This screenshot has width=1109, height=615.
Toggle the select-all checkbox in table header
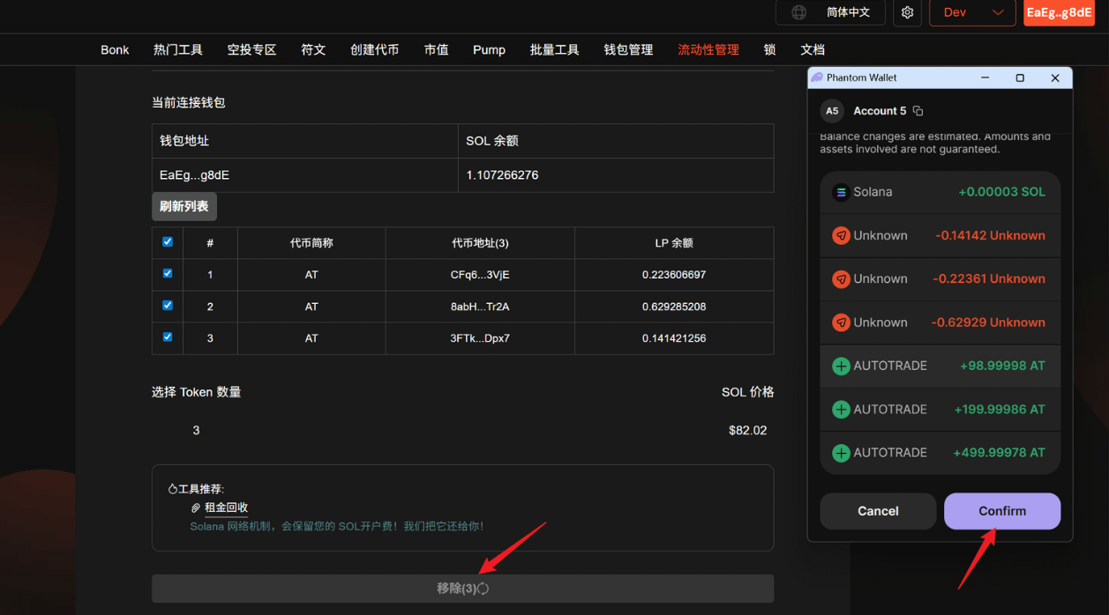click(168, 241)
